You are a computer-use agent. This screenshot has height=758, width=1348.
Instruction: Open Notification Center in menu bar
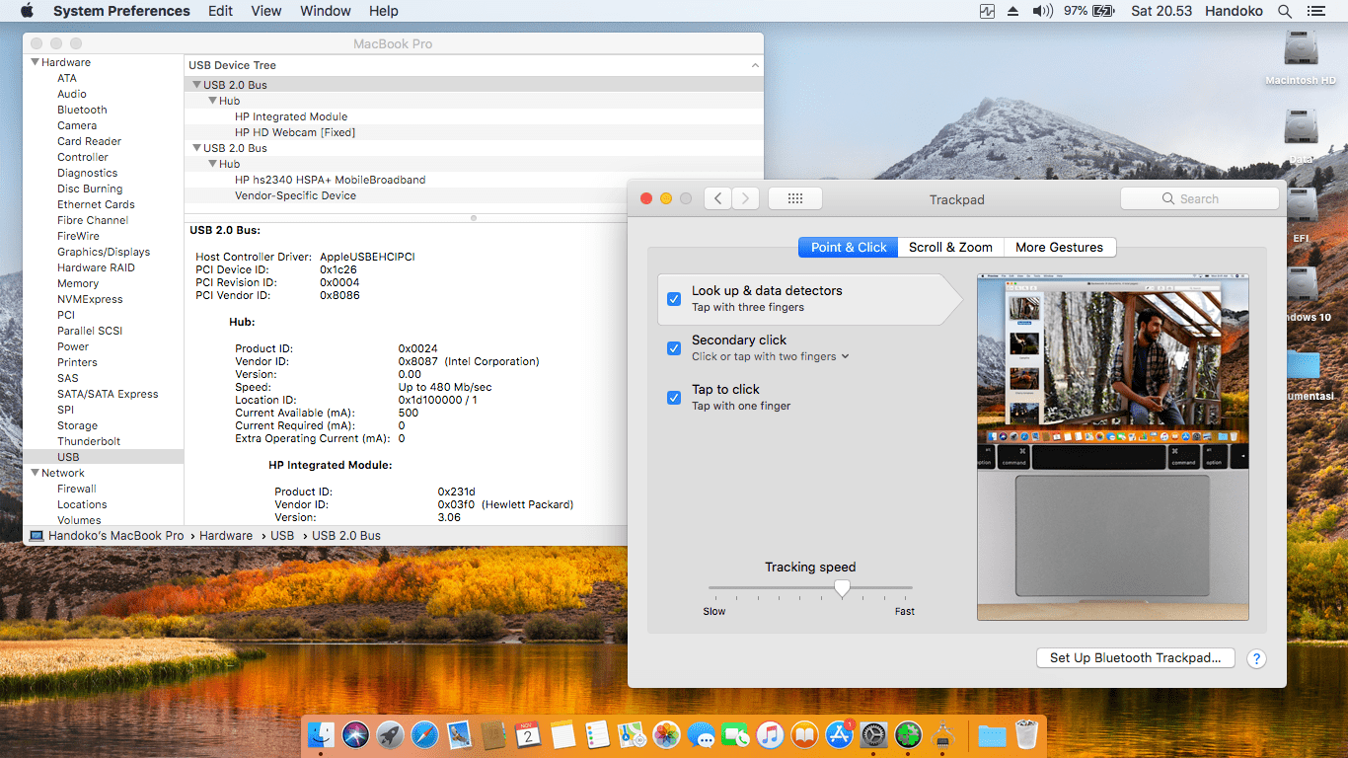[x=1315, y=11]
